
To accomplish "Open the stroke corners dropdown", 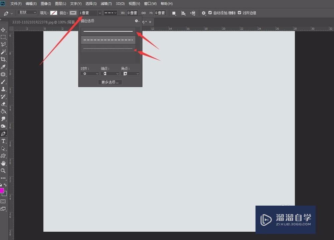I will [130, 74].
